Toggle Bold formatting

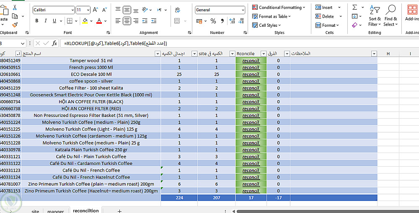[37, 21]
